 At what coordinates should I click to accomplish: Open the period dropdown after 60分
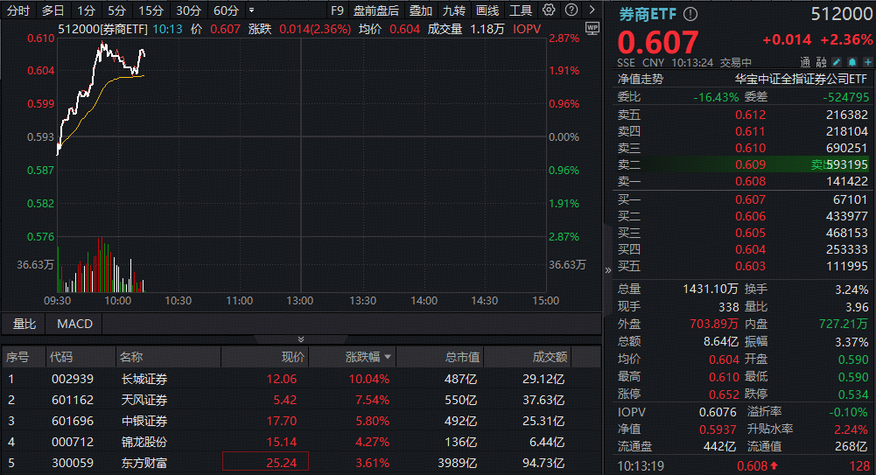tap(251, 10)
